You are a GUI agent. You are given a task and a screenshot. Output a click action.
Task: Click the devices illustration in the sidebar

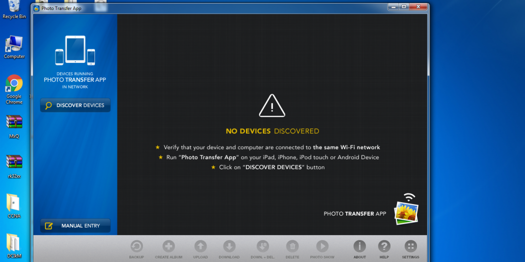point(75,50)
